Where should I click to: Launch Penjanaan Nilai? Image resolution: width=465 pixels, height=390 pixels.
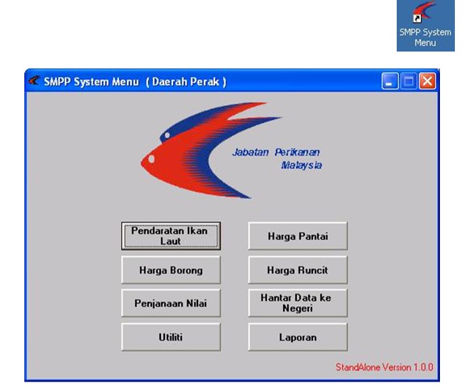coord(171,303)
